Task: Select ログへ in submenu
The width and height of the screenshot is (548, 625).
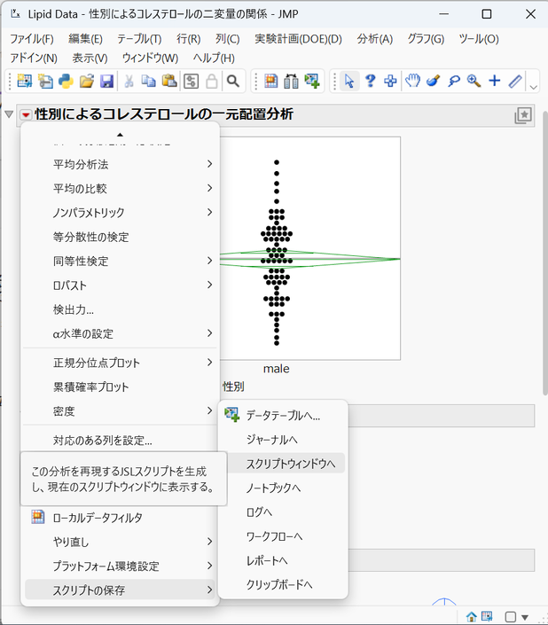Action: pos(283,512)
